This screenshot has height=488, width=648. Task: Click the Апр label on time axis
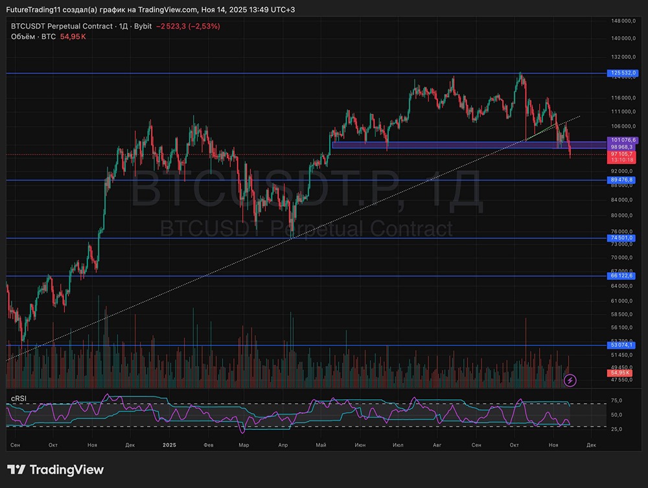(283, 445)
